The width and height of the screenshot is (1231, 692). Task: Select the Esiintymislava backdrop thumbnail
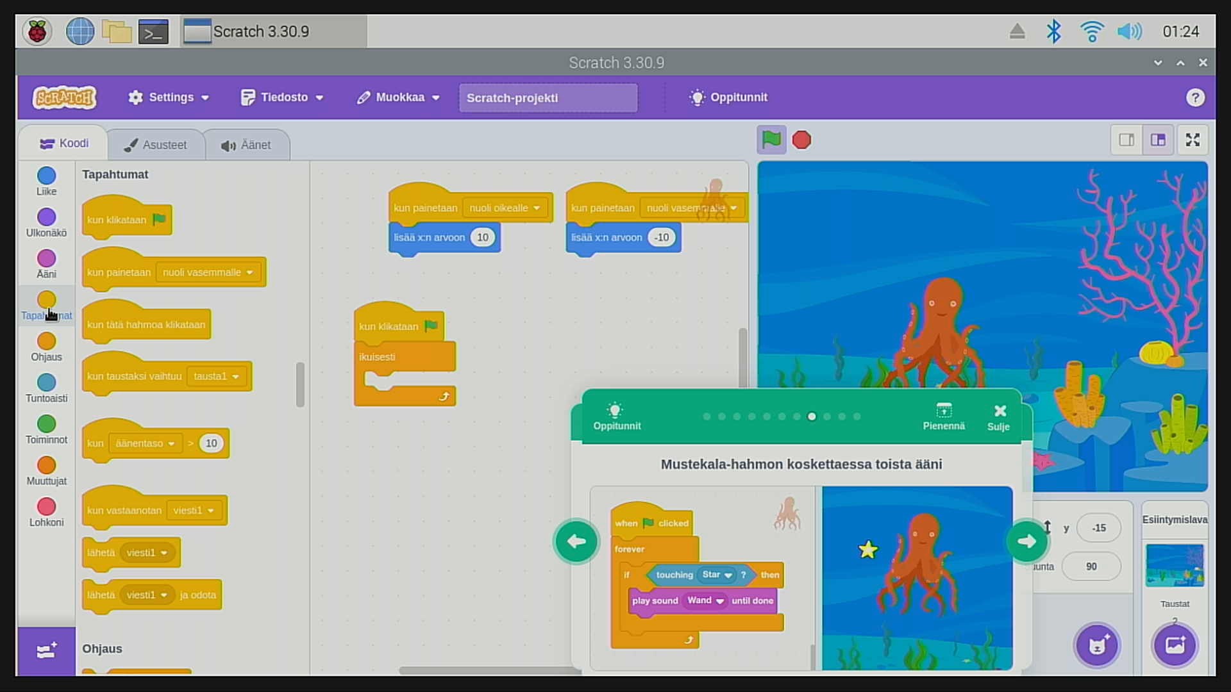click(x=1175, y=565)
